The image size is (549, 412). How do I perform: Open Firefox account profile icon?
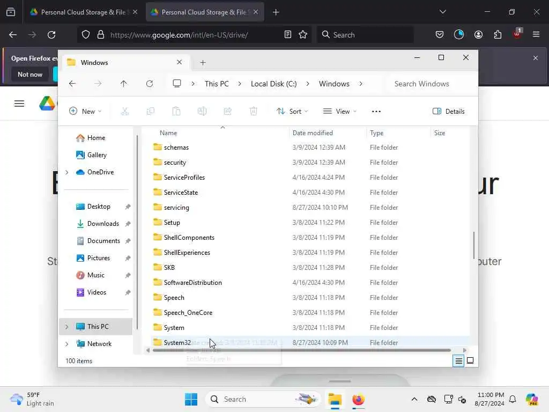(x=478, y=35)
